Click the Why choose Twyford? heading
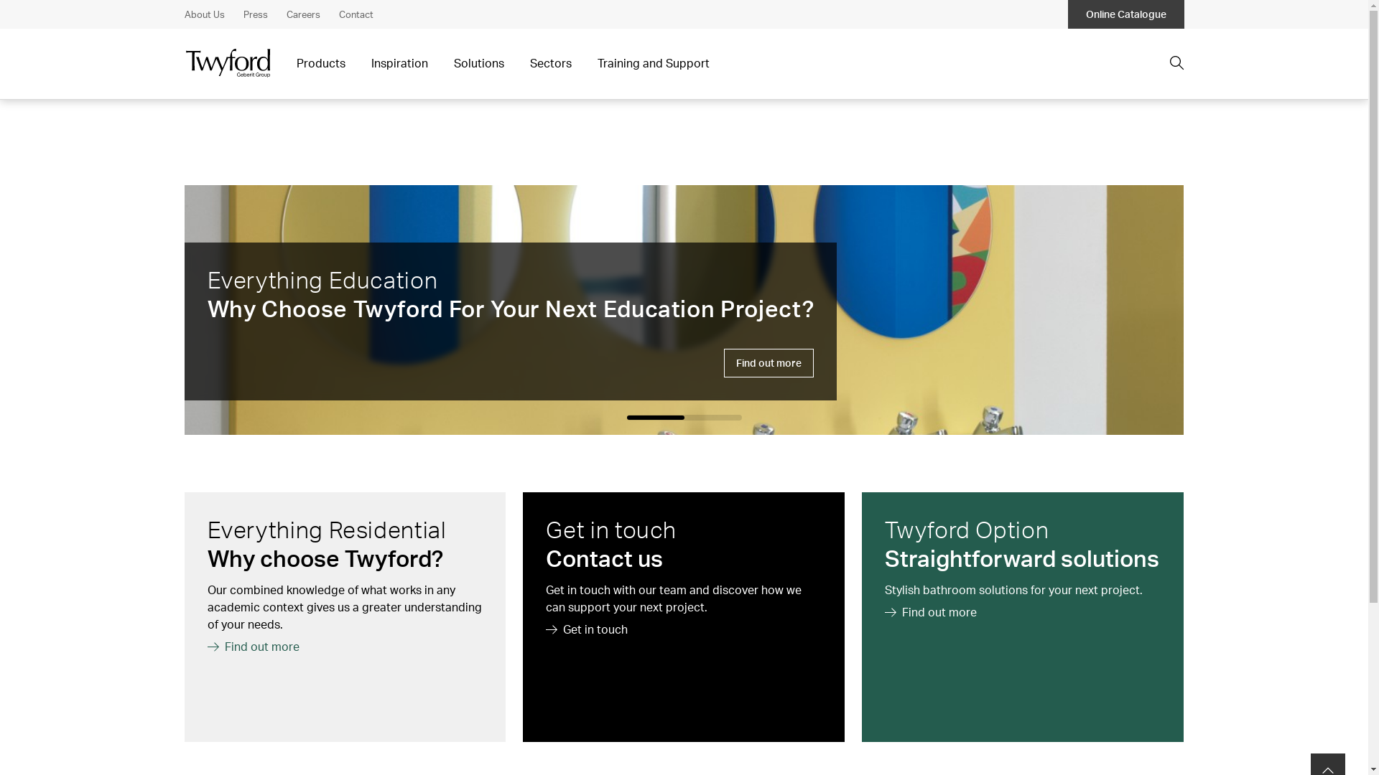This screenshot has width=1379, height=775. pyautogui.click(x=325, y=559)
